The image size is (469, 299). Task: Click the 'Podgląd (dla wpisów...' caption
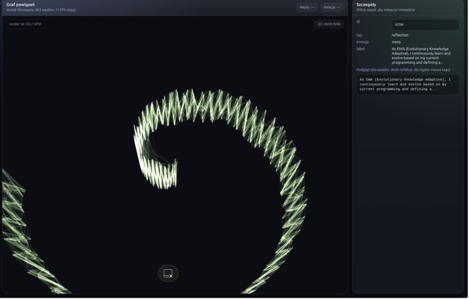(403, 70)
